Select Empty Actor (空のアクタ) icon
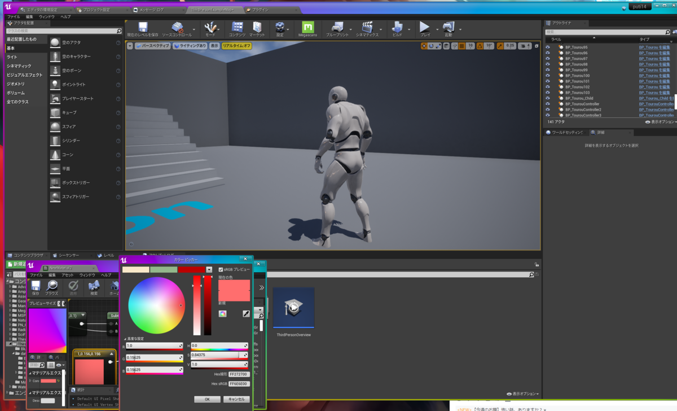This screenshot has width=677, height=411. point(55,43)
